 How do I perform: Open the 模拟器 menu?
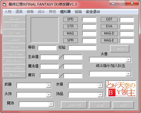tap(65, 12)
